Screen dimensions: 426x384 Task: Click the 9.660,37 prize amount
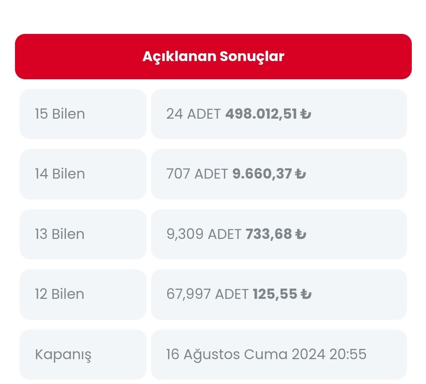point(262,174)
